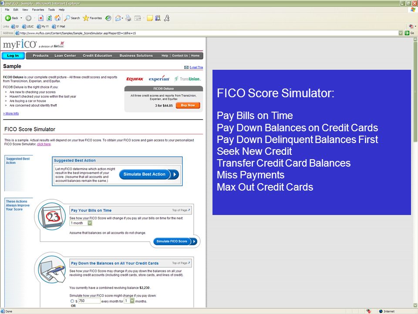418x314 pixels.
Task: Click the E-mail This envelope icon
Action: [x=186, y=67]
